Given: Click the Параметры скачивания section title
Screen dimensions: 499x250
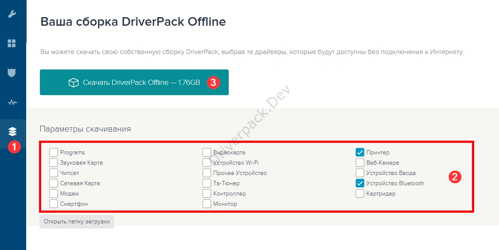Looking at the screenshot, I should (85, 129).
